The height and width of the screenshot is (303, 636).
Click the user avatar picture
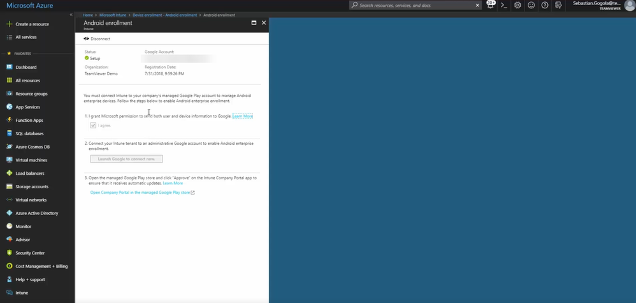[629, 5]
